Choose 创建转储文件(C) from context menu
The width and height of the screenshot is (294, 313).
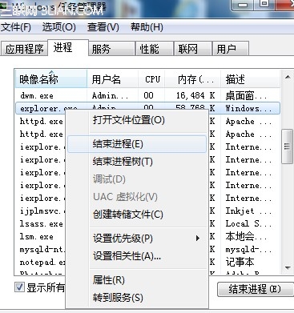[x=137, y=215]
